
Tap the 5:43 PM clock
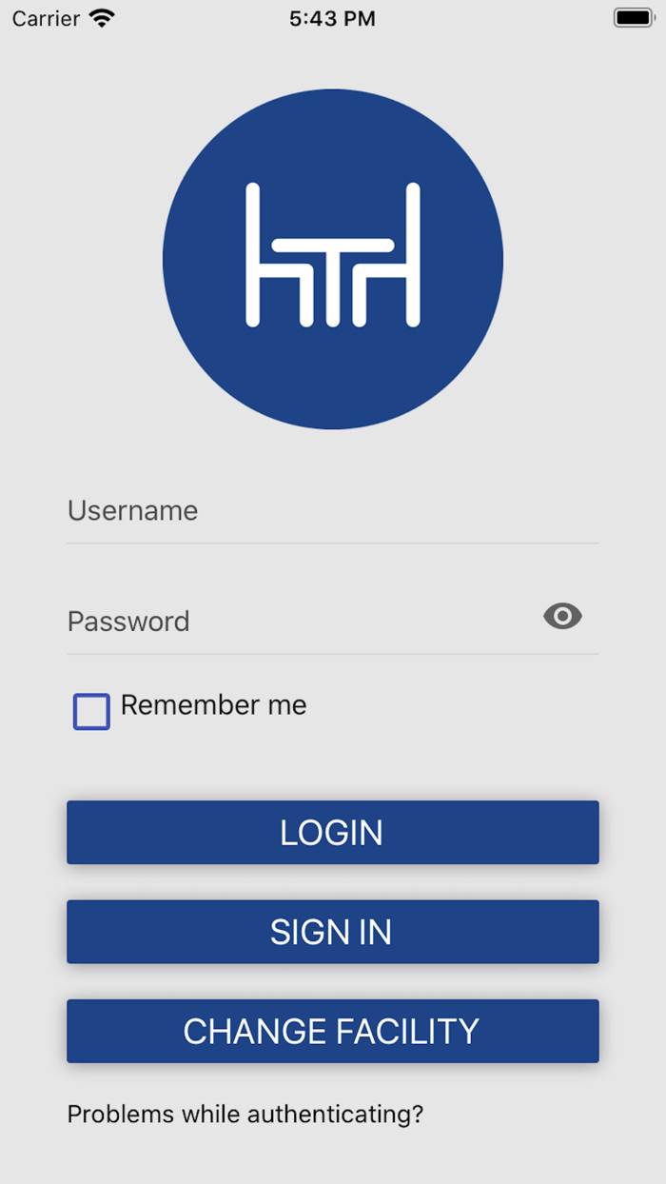tap(332, 18)
